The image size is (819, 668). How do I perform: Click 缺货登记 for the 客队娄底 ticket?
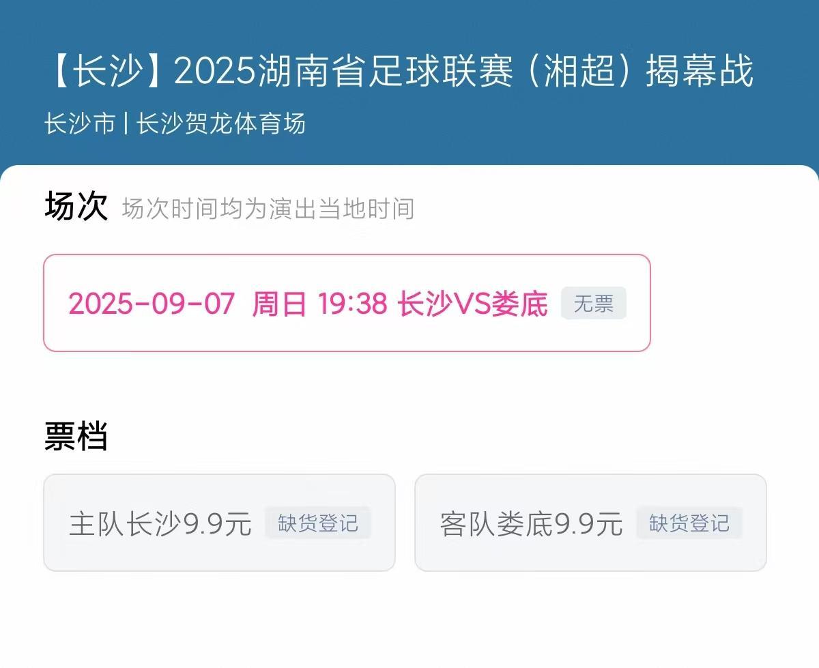coord(689,523)
